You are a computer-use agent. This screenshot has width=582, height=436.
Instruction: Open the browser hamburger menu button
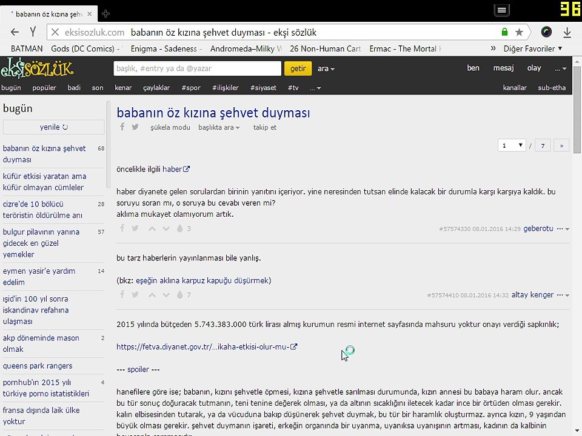click(501, 10)
